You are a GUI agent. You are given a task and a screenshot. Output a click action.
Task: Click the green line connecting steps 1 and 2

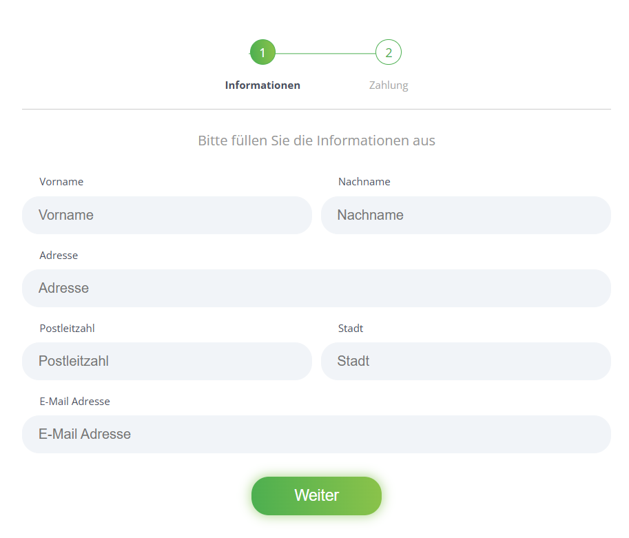pos(325,53)
